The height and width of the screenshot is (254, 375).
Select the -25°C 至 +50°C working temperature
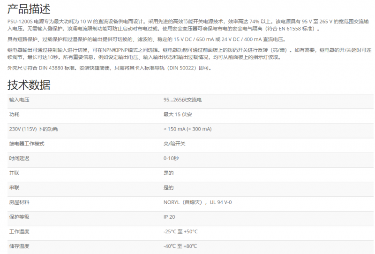180,231
